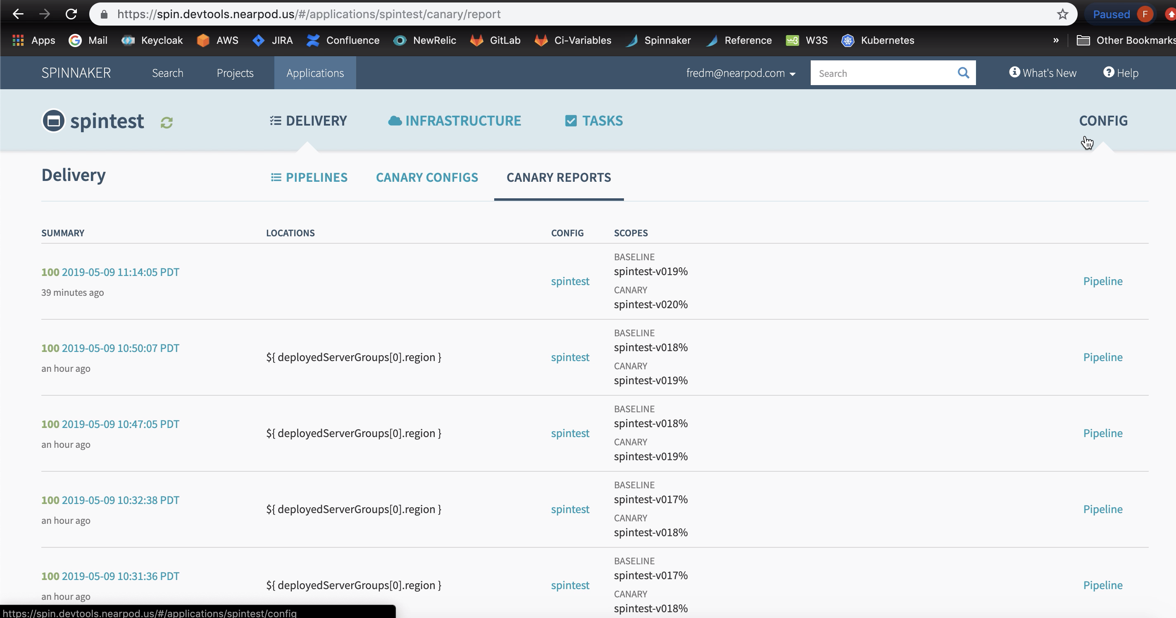Open the CONFIG page for spintest
This screenshot has height=618, width=1176.
[x=1103, y=121]
